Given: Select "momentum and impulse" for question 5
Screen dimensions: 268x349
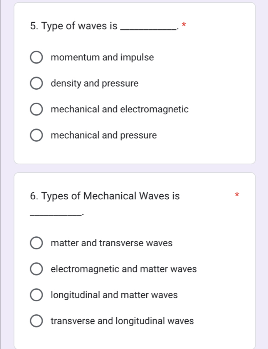Looking at the screenshot, I should (36, 57).
